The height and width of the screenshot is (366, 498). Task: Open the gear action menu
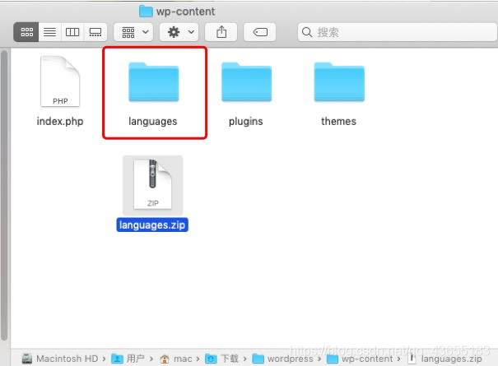[179, 32]
